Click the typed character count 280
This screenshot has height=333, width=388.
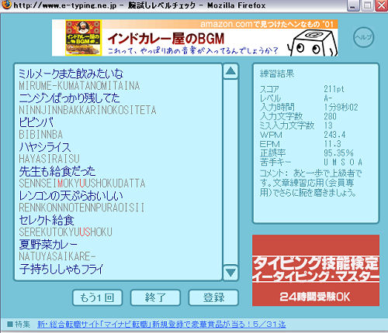330,116
